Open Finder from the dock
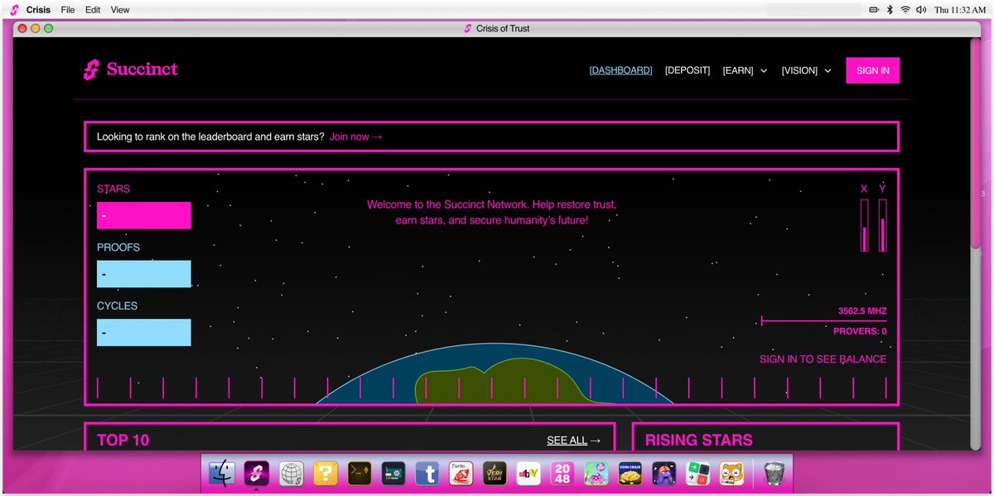The image size is (994, 496). point(221,473)
